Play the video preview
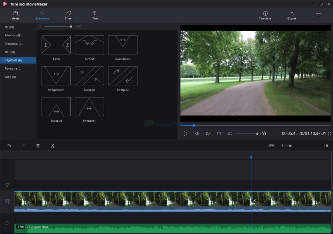Image resolution: width=333 pixels, height=234 pixels. [x=186, y=134]
